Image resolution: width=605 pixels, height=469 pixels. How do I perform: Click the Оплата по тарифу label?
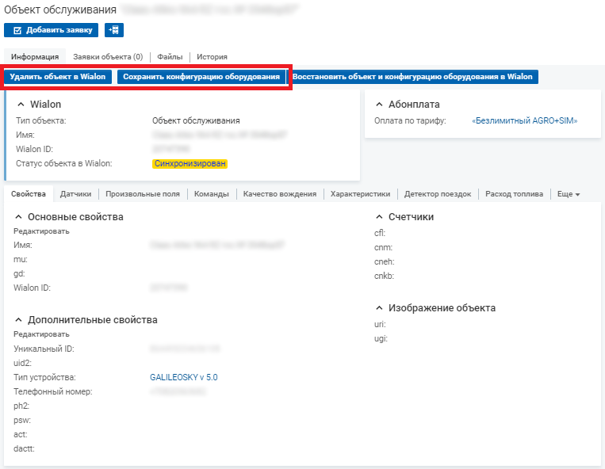tap(410, 120)
